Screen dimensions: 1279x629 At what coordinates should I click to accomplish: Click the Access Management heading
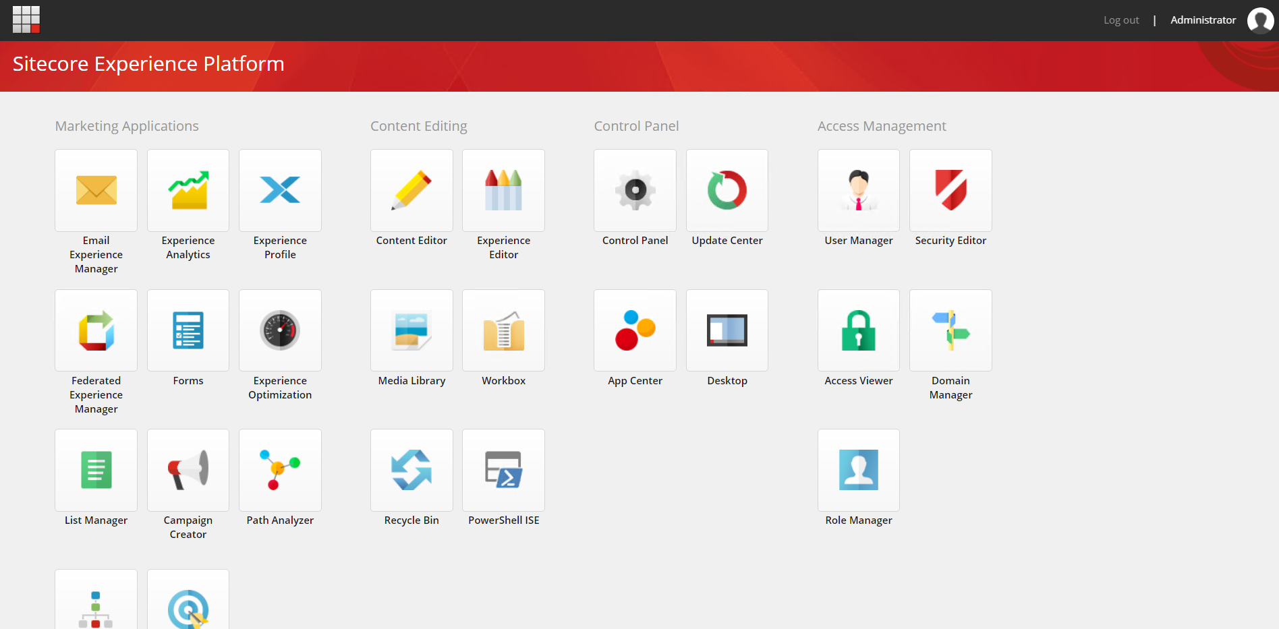[x=882, y=126]
